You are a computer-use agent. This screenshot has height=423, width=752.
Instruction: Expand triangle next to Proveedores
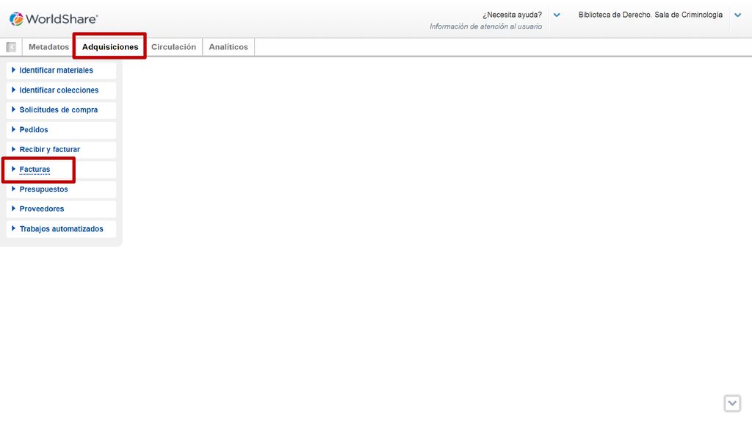coord(13,209)
